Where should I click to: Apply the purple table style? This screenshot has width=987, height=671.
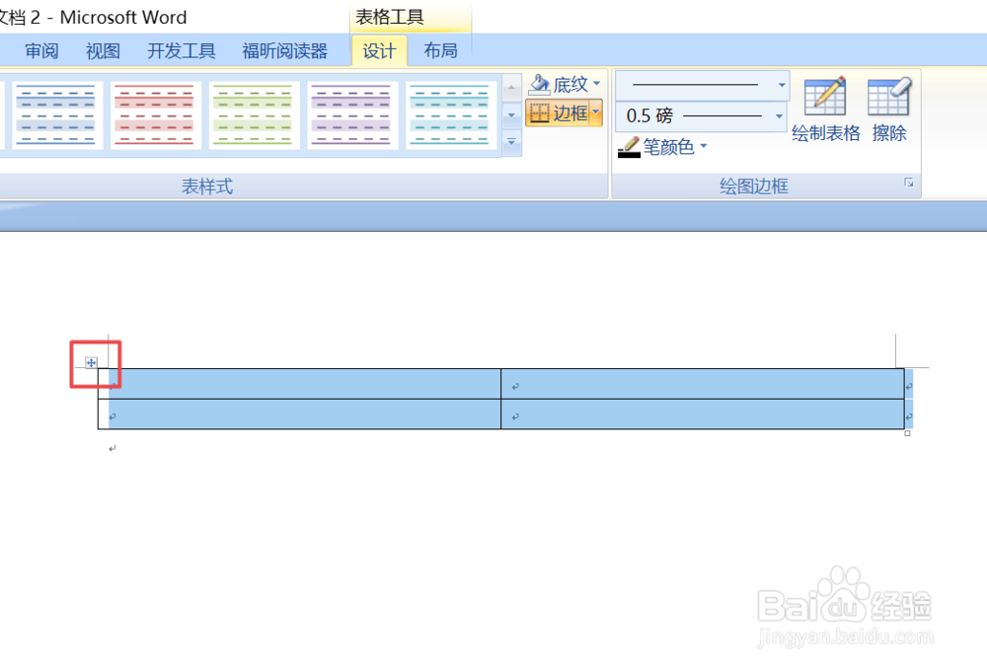point(351,114)
